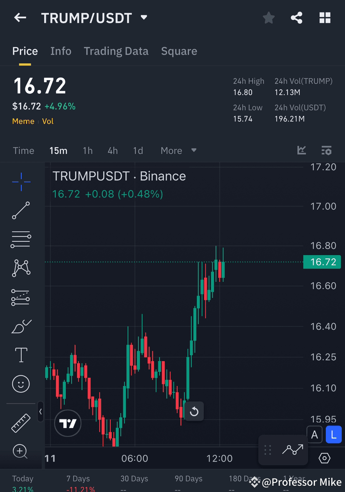Open the emoji stickers tool
Screen dimensions: 345x492
pos(21,384)
